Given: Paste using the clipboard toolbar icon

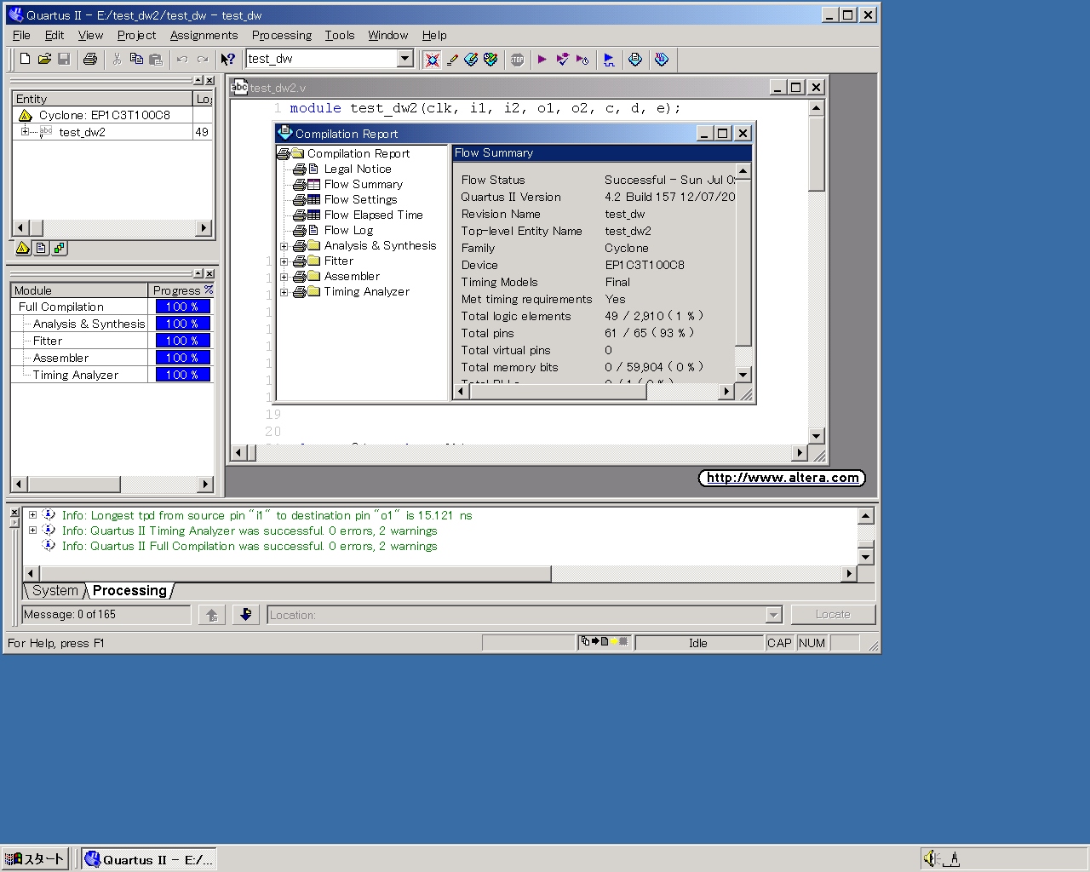Looking at the screenshot, I should [x=156, y=59].
